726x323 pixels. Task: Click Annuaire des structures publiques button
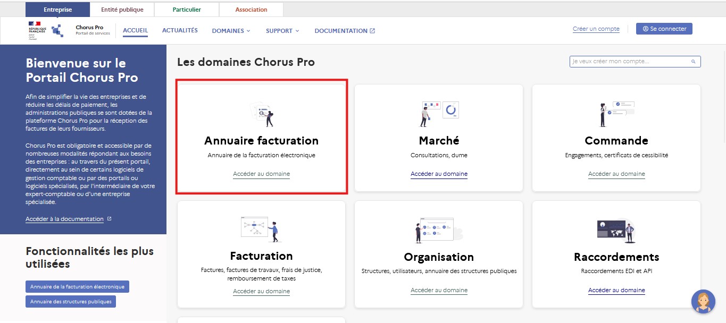71,302
